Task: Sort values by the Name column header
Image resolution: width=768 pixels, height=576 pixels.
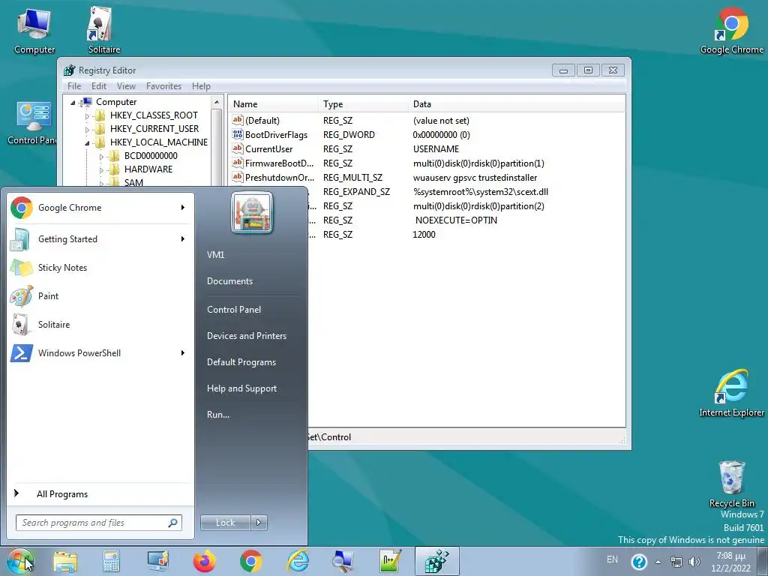Action: [273, 103]
